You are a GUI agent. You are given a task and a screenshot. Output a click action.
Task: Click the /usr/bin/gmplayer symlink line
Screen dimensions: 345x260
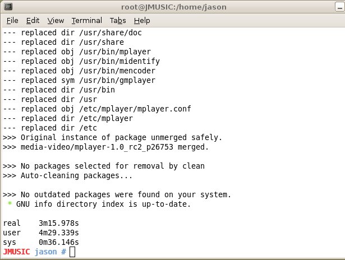pos(79,80)
